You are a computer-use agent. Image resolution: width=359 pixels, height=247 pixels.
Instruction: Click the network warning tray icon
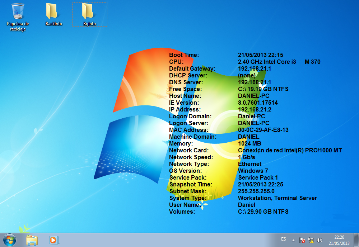(x=311, y=240)
